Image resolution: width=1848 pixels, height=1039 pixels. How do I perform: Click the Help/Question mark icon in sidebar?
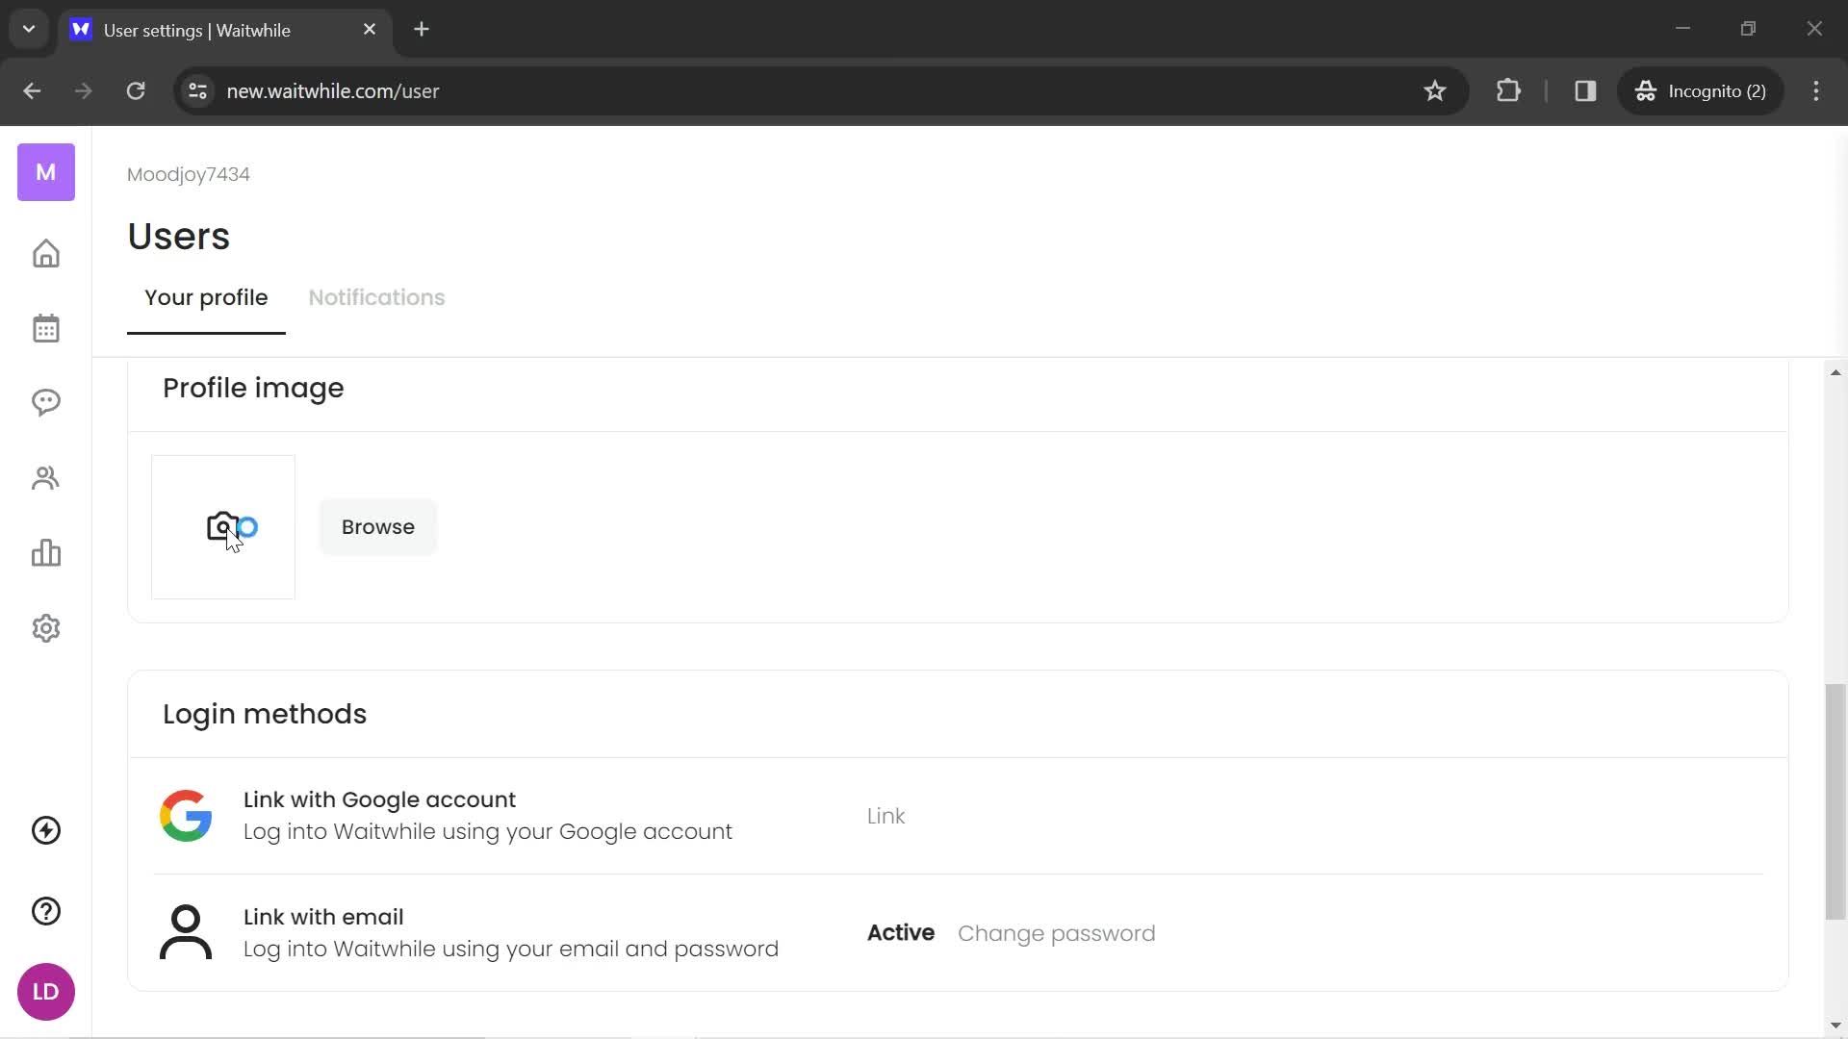click(x=45, y=911)
